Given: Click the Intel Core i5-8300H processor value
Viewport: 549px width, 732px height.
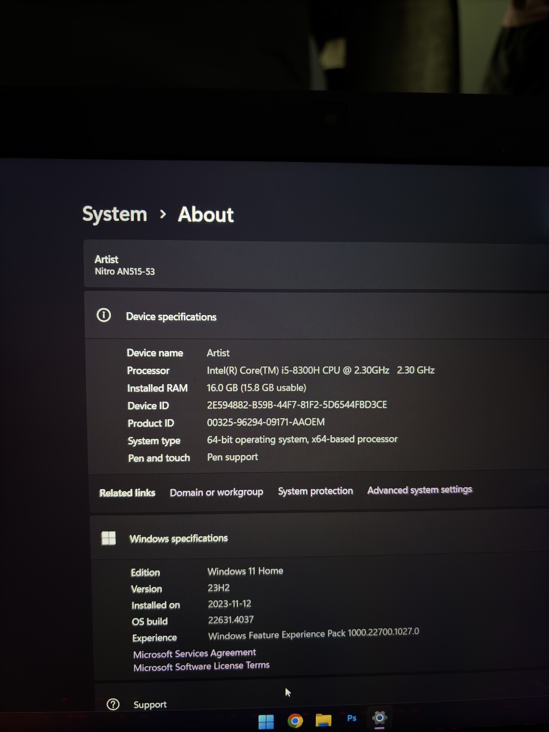Looking at the screenshot, I should click(321, 370).
